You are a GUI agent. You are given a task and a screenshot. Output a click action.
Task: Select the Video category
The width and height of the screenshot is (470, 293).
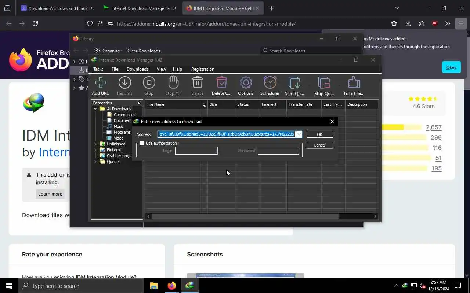119,138
